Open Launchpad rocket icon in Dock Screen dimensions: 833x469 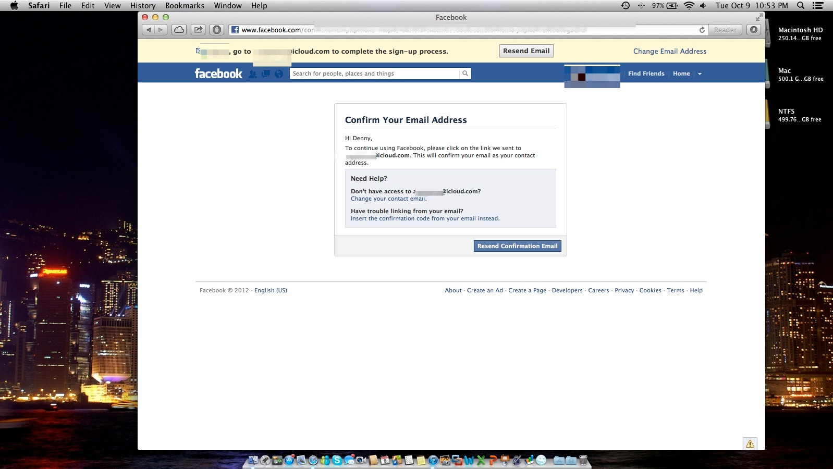point(265,460)
